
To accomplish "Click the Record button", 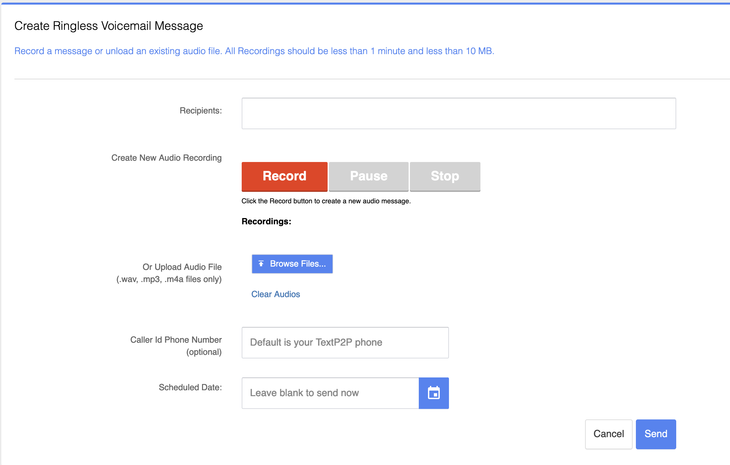I will point(284,176).
